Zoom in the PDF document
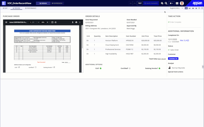Image resolution: width=204 pixels, height=127 pixels. 47,22
